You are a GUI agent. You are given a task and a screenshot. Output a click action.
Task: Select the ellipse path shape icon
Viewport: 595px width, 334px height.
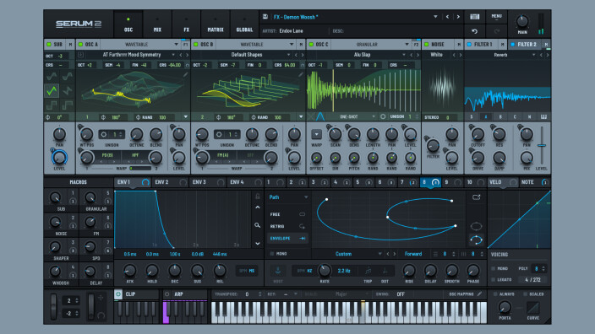pyautogui.click(x=476, y=226)
